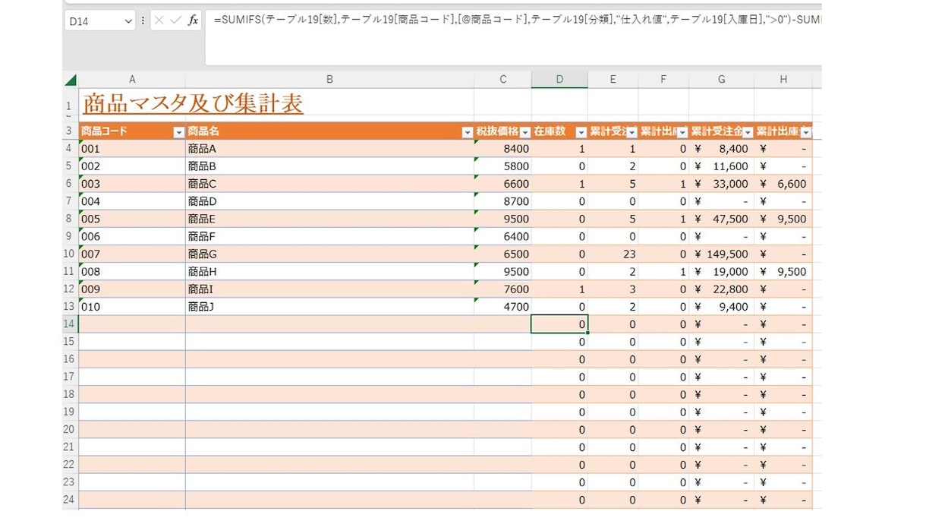Image resolution: width=926 pixels, height=521 pixels.
Task: Select the column F header
Action: point(663,80)
